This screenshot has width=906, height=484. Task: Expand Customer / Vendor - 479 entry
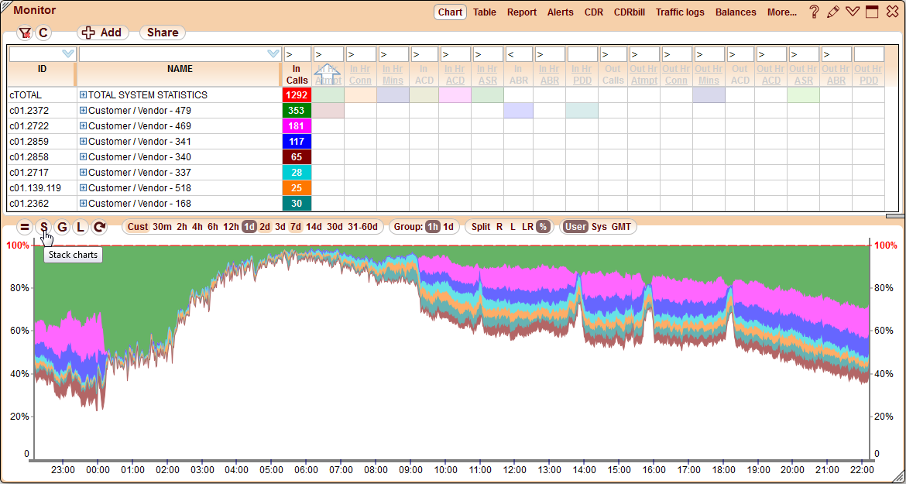click(x=84, y=110)
